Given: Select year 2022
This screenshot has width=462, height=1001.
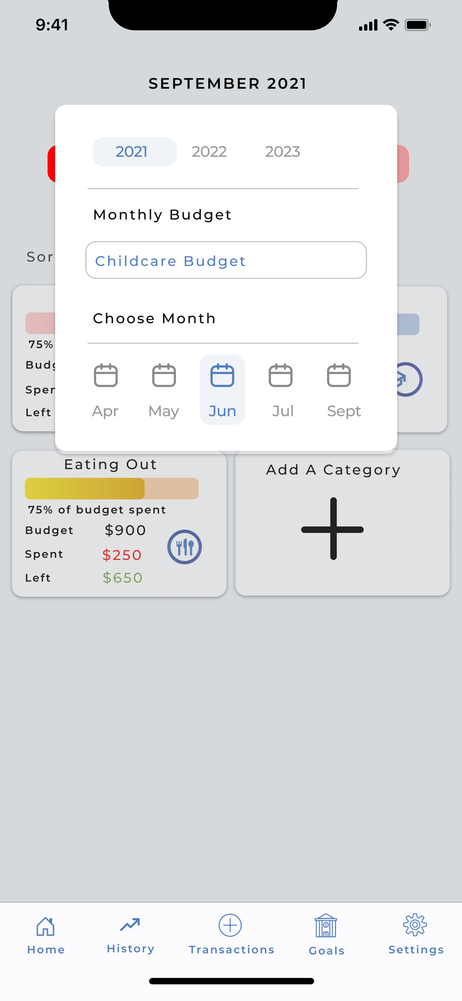Looking at the screenshot, I should 209,152.
